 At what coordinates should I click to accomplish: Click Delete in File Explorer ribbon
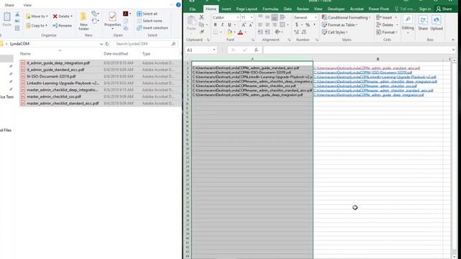[63, 16]
